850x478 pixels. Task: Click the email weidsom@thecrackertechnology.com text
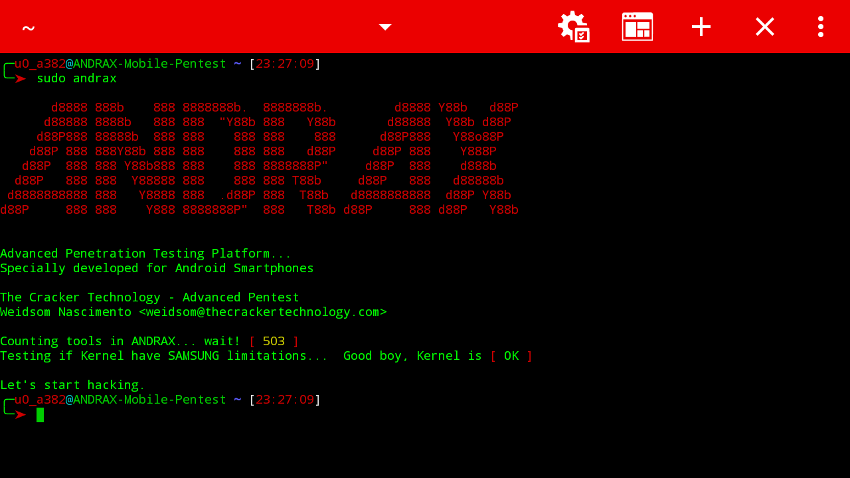(262, 312)
